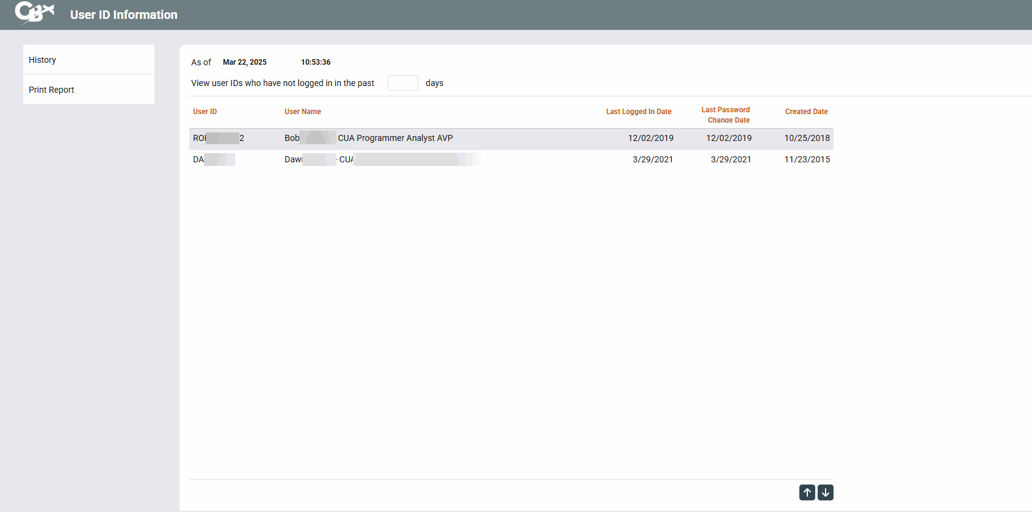Click last logged in date 3/29/2021
This screenshot has height=512, width=1032.
(x=652, y=160)
